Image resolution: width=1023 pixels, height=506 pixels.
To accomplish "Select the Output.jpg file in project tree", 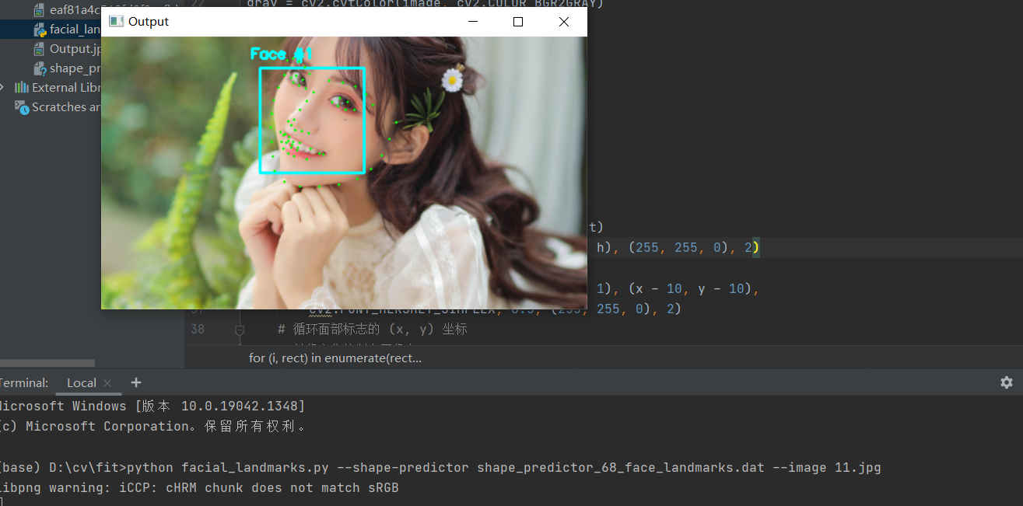I will point(75,49).
